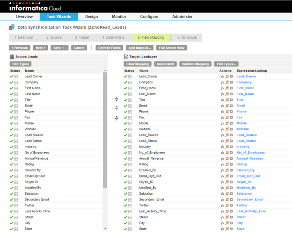Go to the Overview tab
The width and height of the screenshot is (293, 233).
click(24, 17)
